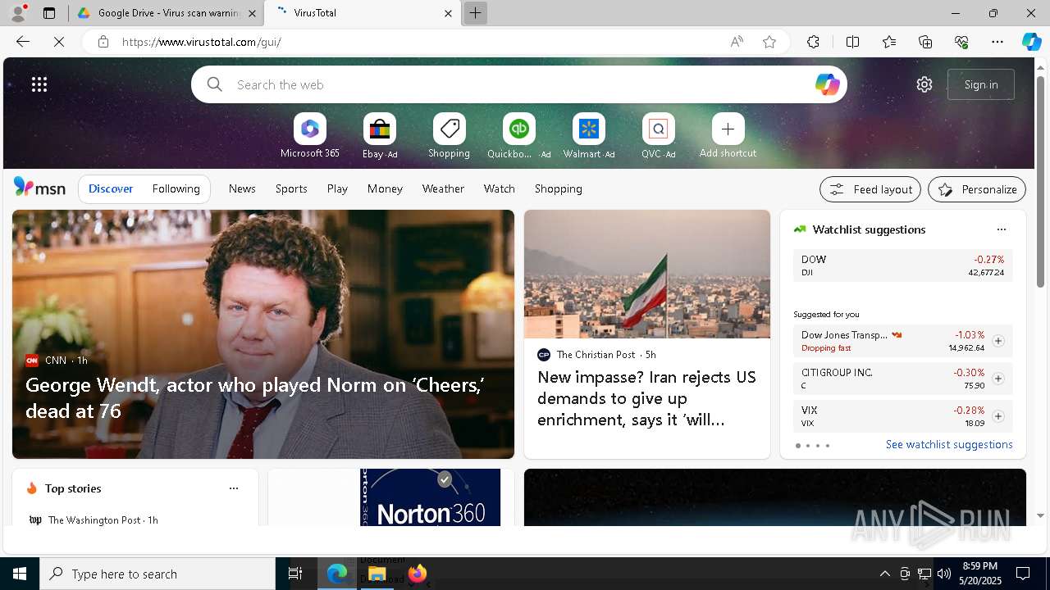Click the Copilot icon in the search box

coord(827,84)
